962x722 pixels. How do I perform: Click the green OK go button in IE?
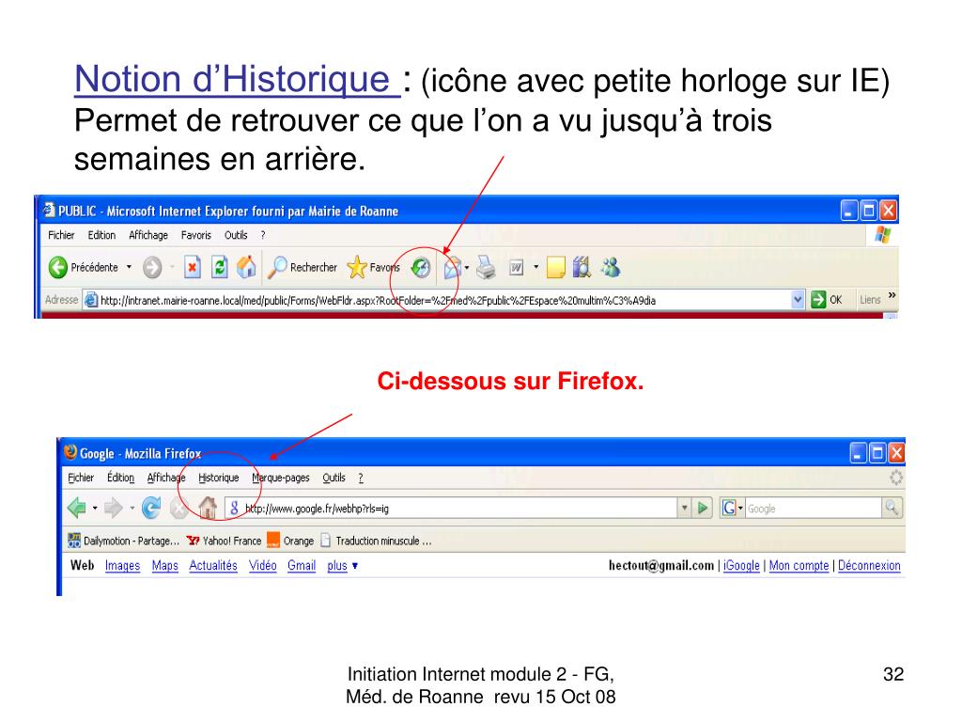(827, 300)
